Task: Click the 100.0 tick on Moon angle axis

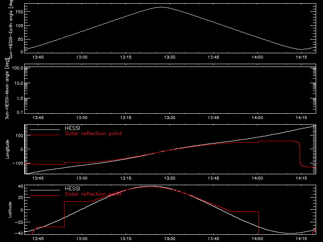Action: tap(17, 68)
